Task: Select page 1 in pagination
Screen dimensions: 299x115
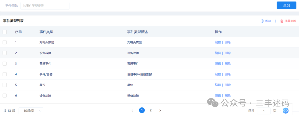Action: pyautogui.click(x=142, y=110)
